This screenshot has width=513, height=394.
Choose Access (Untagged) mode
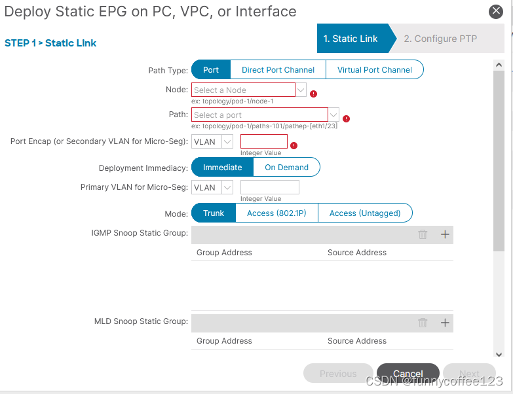coord(365,213)
